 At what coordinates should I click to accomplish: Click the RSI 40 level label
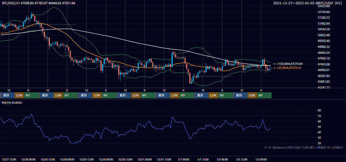[319, 132]
